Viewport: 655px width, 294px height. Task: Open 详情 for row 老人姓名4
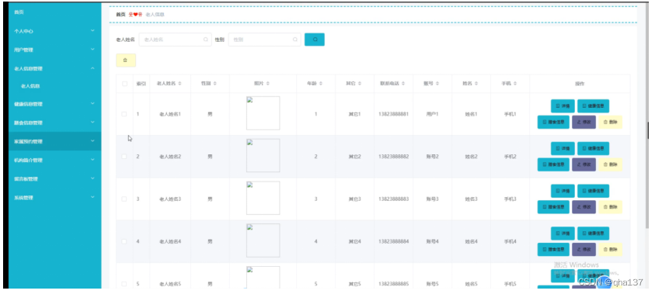[563, 233]
